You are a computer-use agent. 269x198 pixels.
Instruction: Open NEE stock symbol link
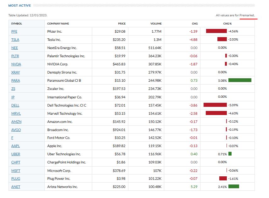coord(14,48)
